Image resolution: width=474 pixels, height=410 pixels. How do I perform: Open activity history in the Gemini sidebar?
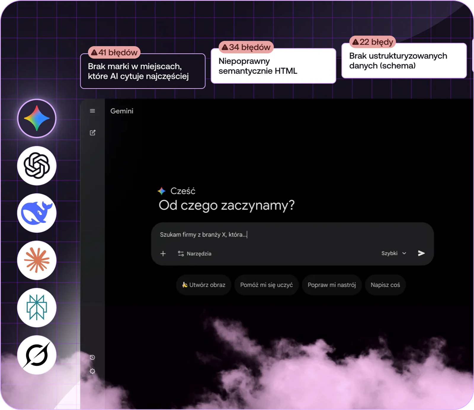(x=92, y=357)
